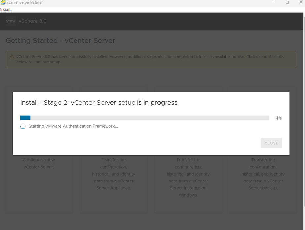Click the loading spinner icon
This screenshot has height=230, width=305.
coord(23,126)
